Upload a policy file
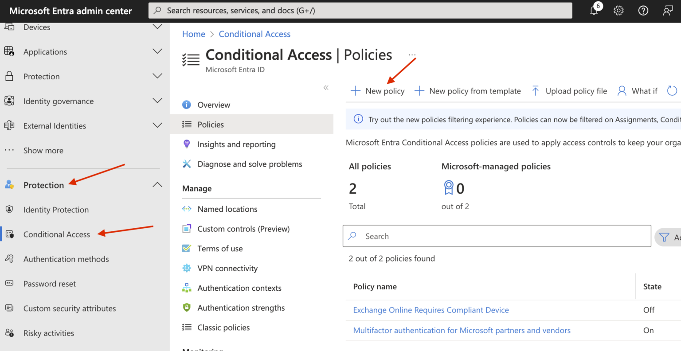Viewport: 681px width, 351px height. pos(569,90)
